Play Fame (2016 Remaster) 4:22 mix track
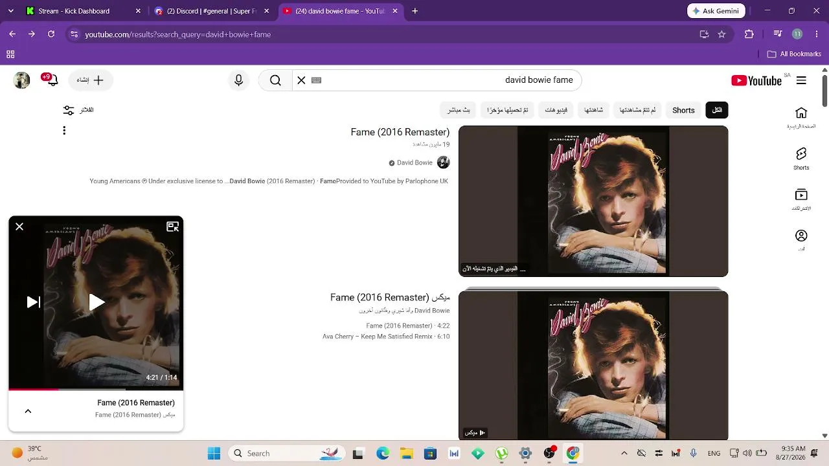This screenshot has height=466, width=829. click(408, 326)
